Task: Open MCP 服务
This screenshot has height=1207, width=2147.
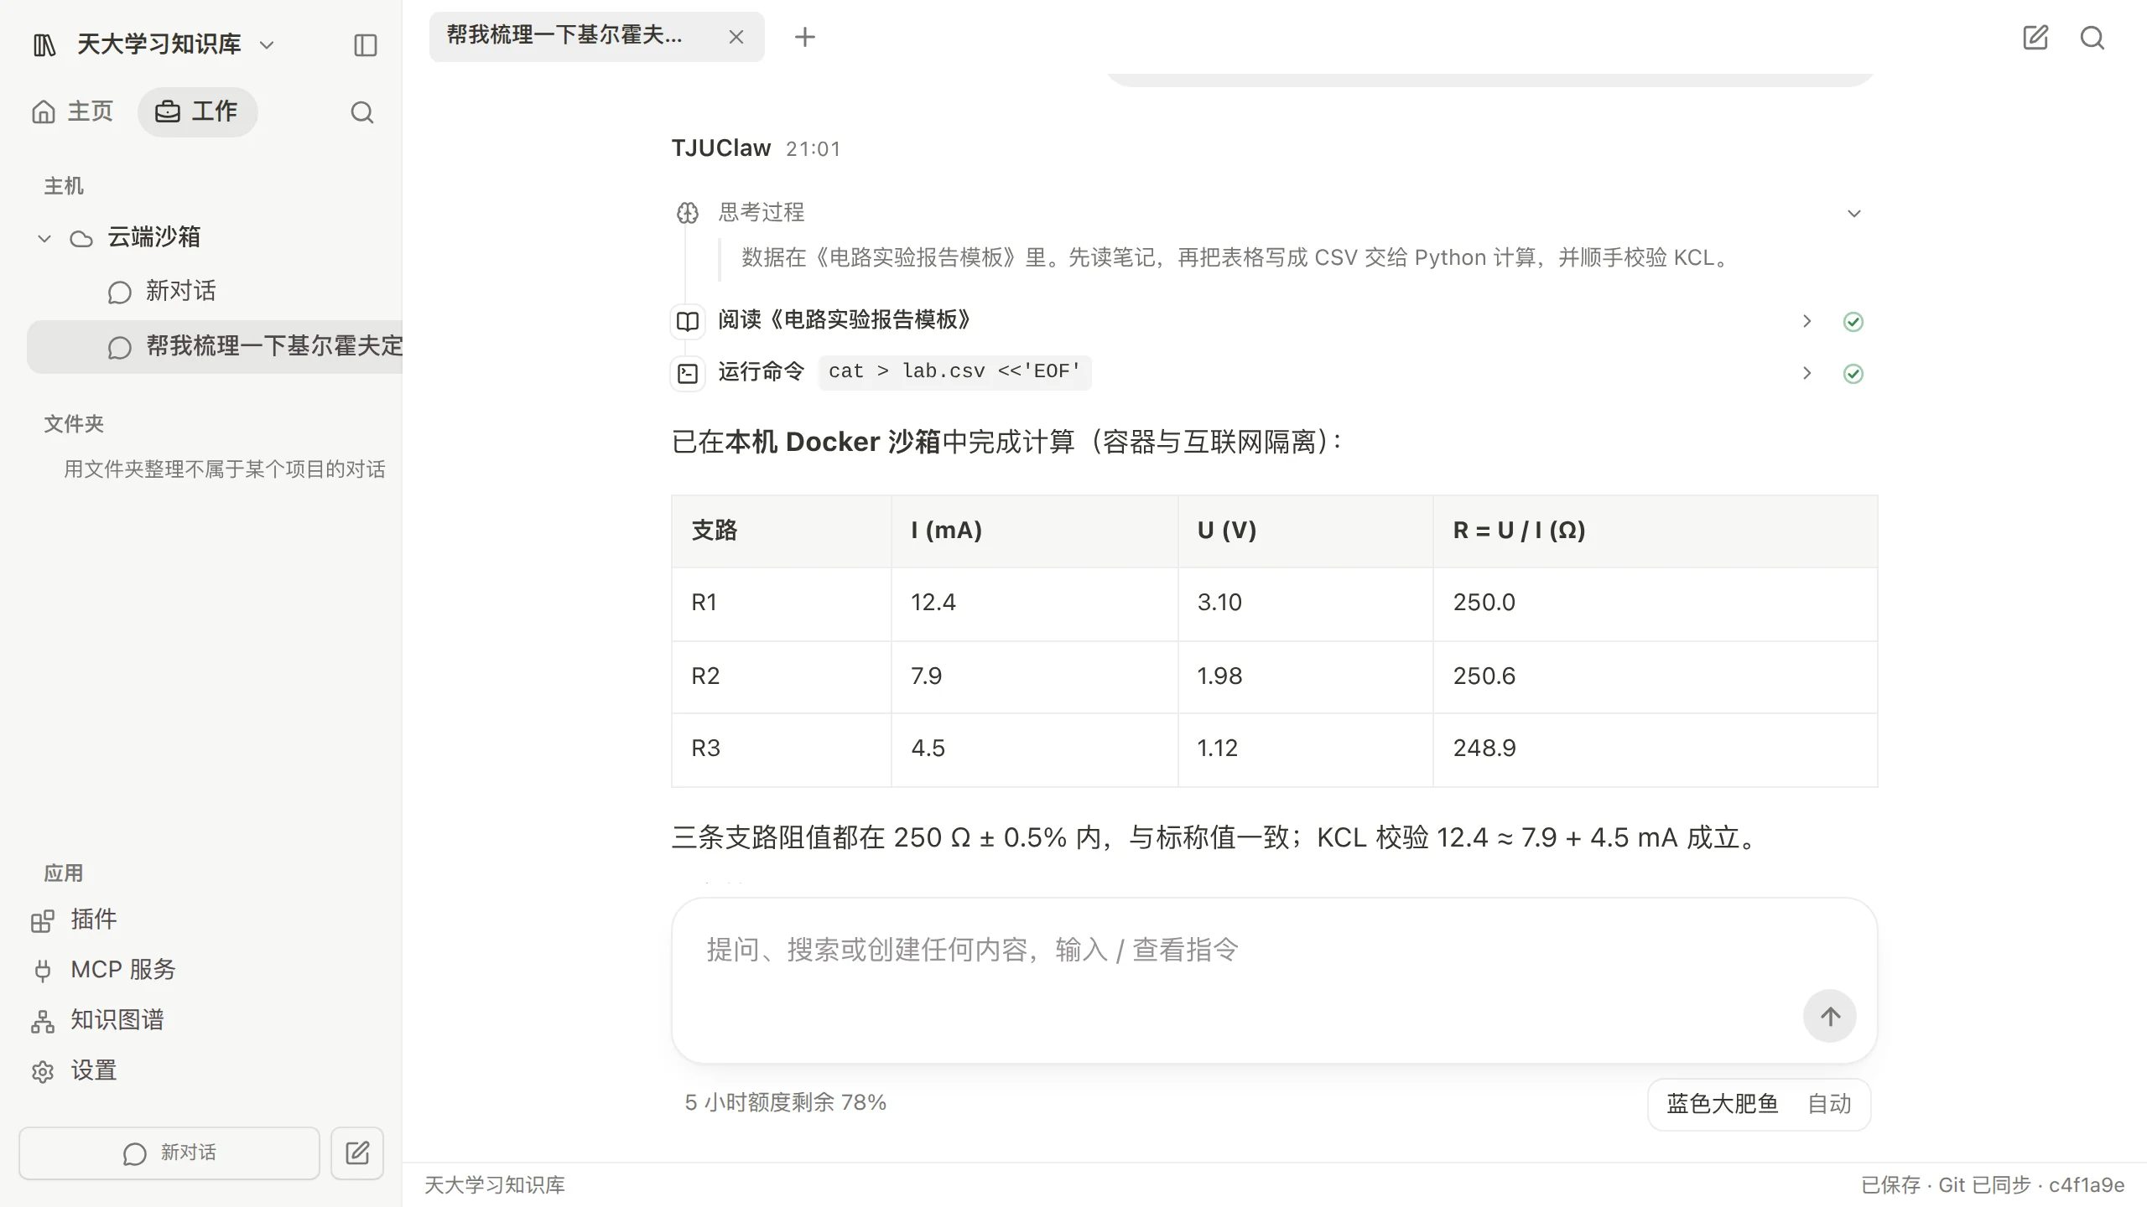Action: click(102, 970)
